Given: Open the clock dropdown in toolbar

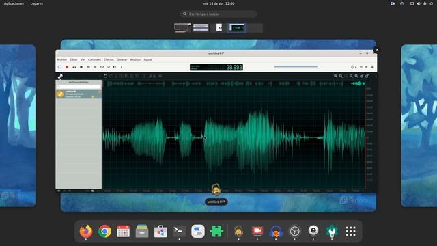Looking at the screenshot, I should tap(354, 67).
